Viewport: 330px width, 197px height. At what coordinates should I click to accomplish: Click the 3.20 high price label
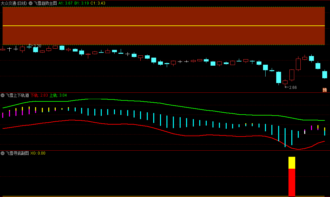(37, 46)
